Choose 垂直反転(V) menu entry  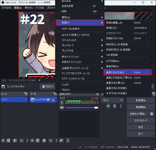click(128, 66)
